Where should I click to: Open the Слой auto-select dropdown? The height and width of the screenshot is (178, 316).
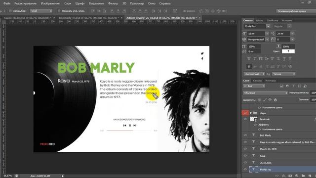[x=41, y=11]
